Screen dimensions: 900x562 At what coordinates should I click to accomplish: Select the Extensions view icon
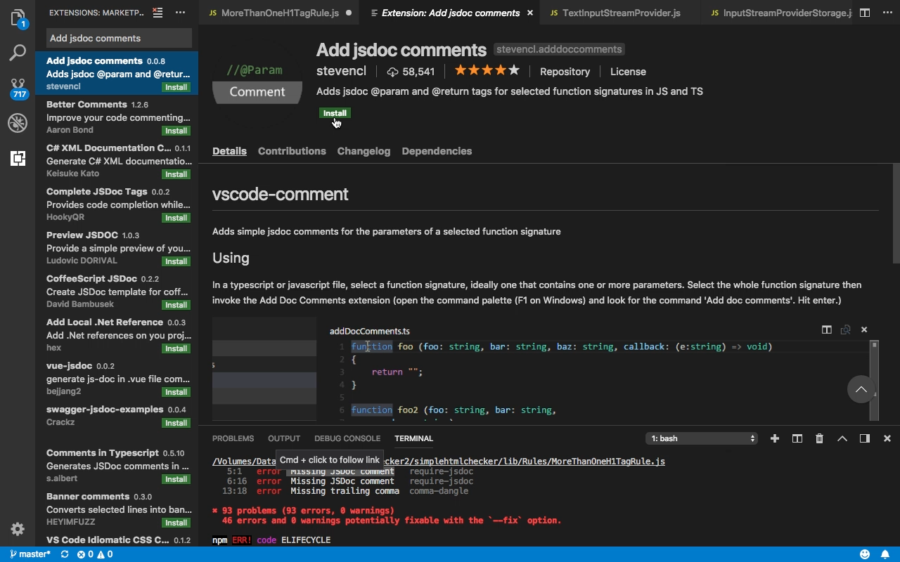coord(18,158)
